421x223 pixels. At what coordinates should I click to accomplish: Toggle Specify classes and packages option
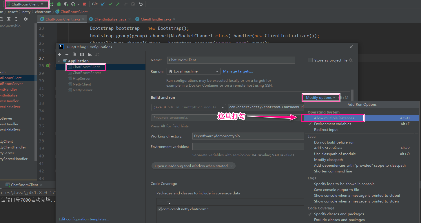tap(362, 214)
